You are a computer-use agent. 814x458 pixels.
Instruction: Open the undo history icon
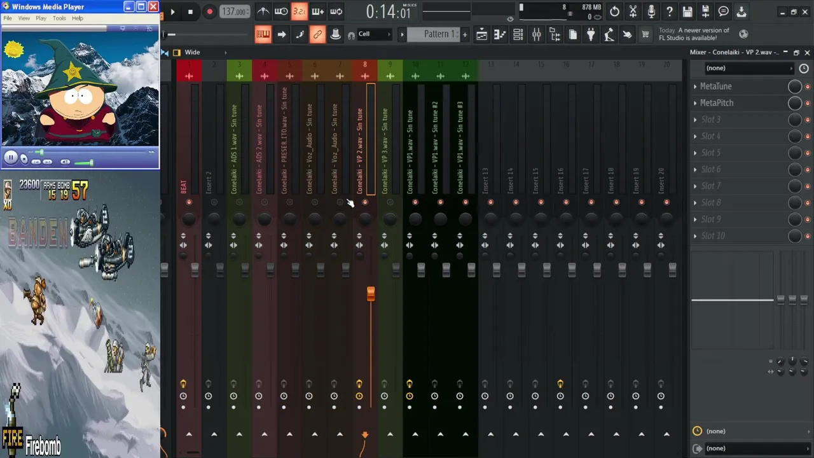pos(614,11)
